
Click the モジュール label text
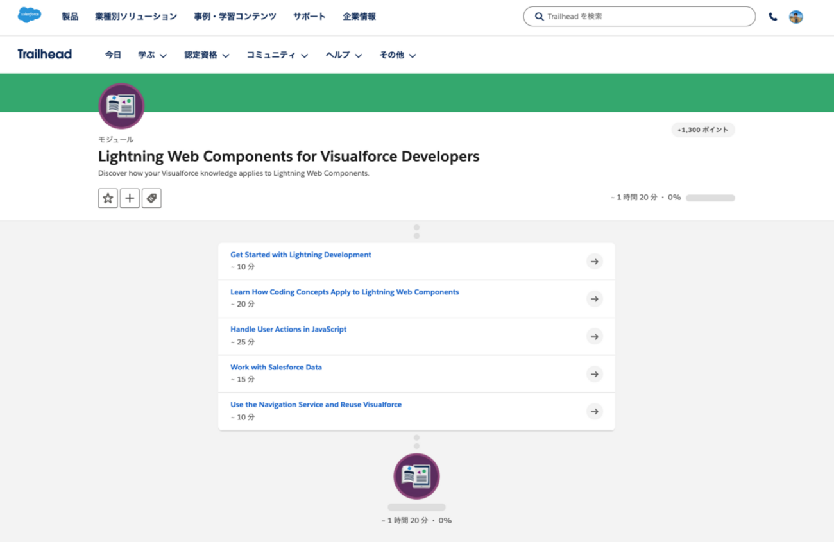pos(116,139)
